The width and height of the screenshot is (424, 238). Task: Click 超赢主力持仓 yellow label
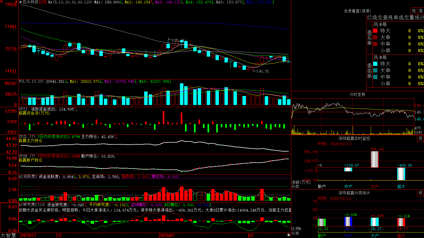coord(30,140)
